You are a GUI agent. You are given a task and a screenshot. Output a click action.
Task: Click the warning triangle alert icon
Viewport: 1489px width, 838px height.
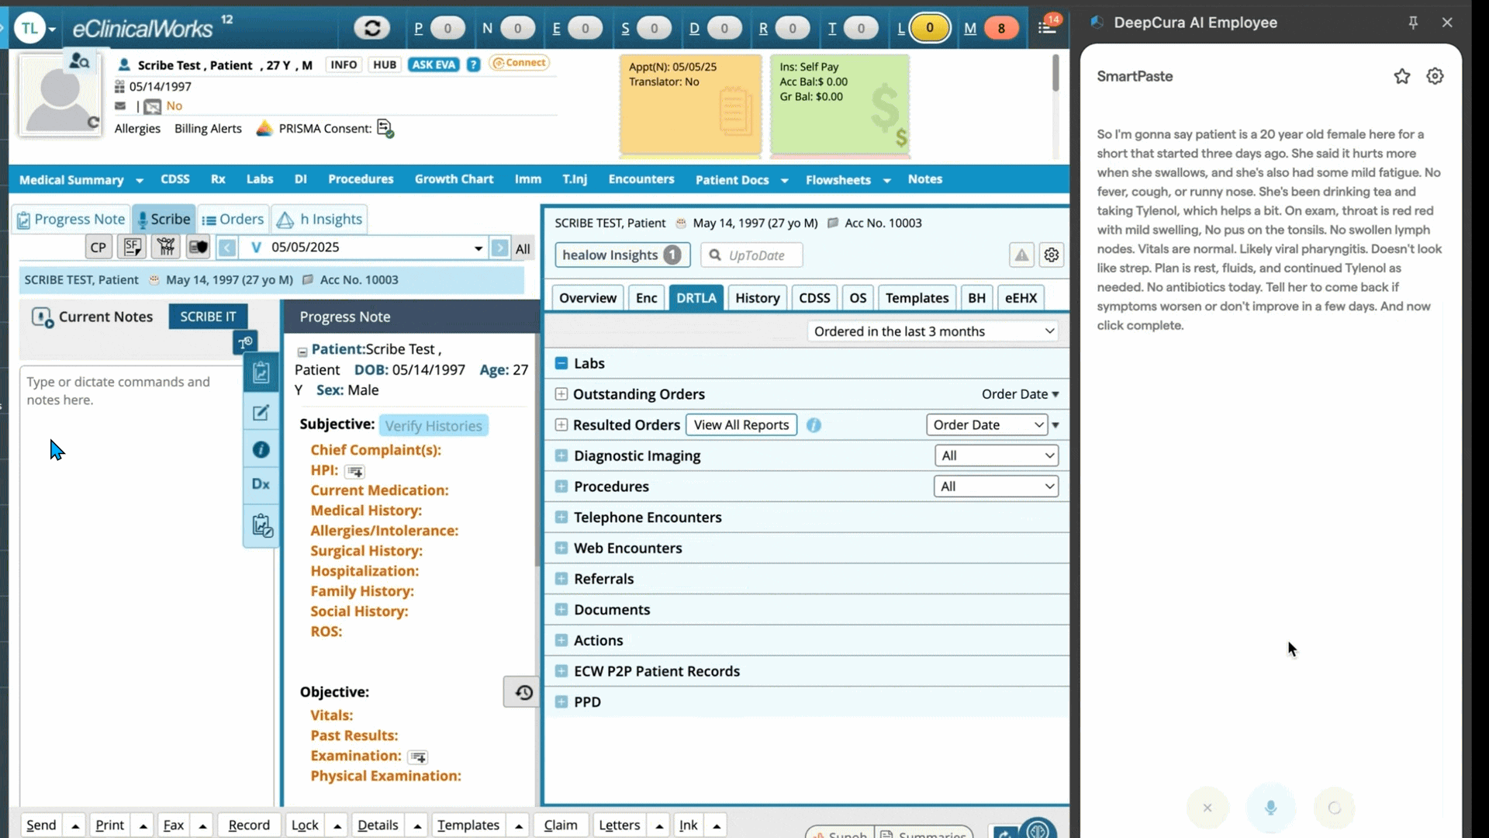1021,255
